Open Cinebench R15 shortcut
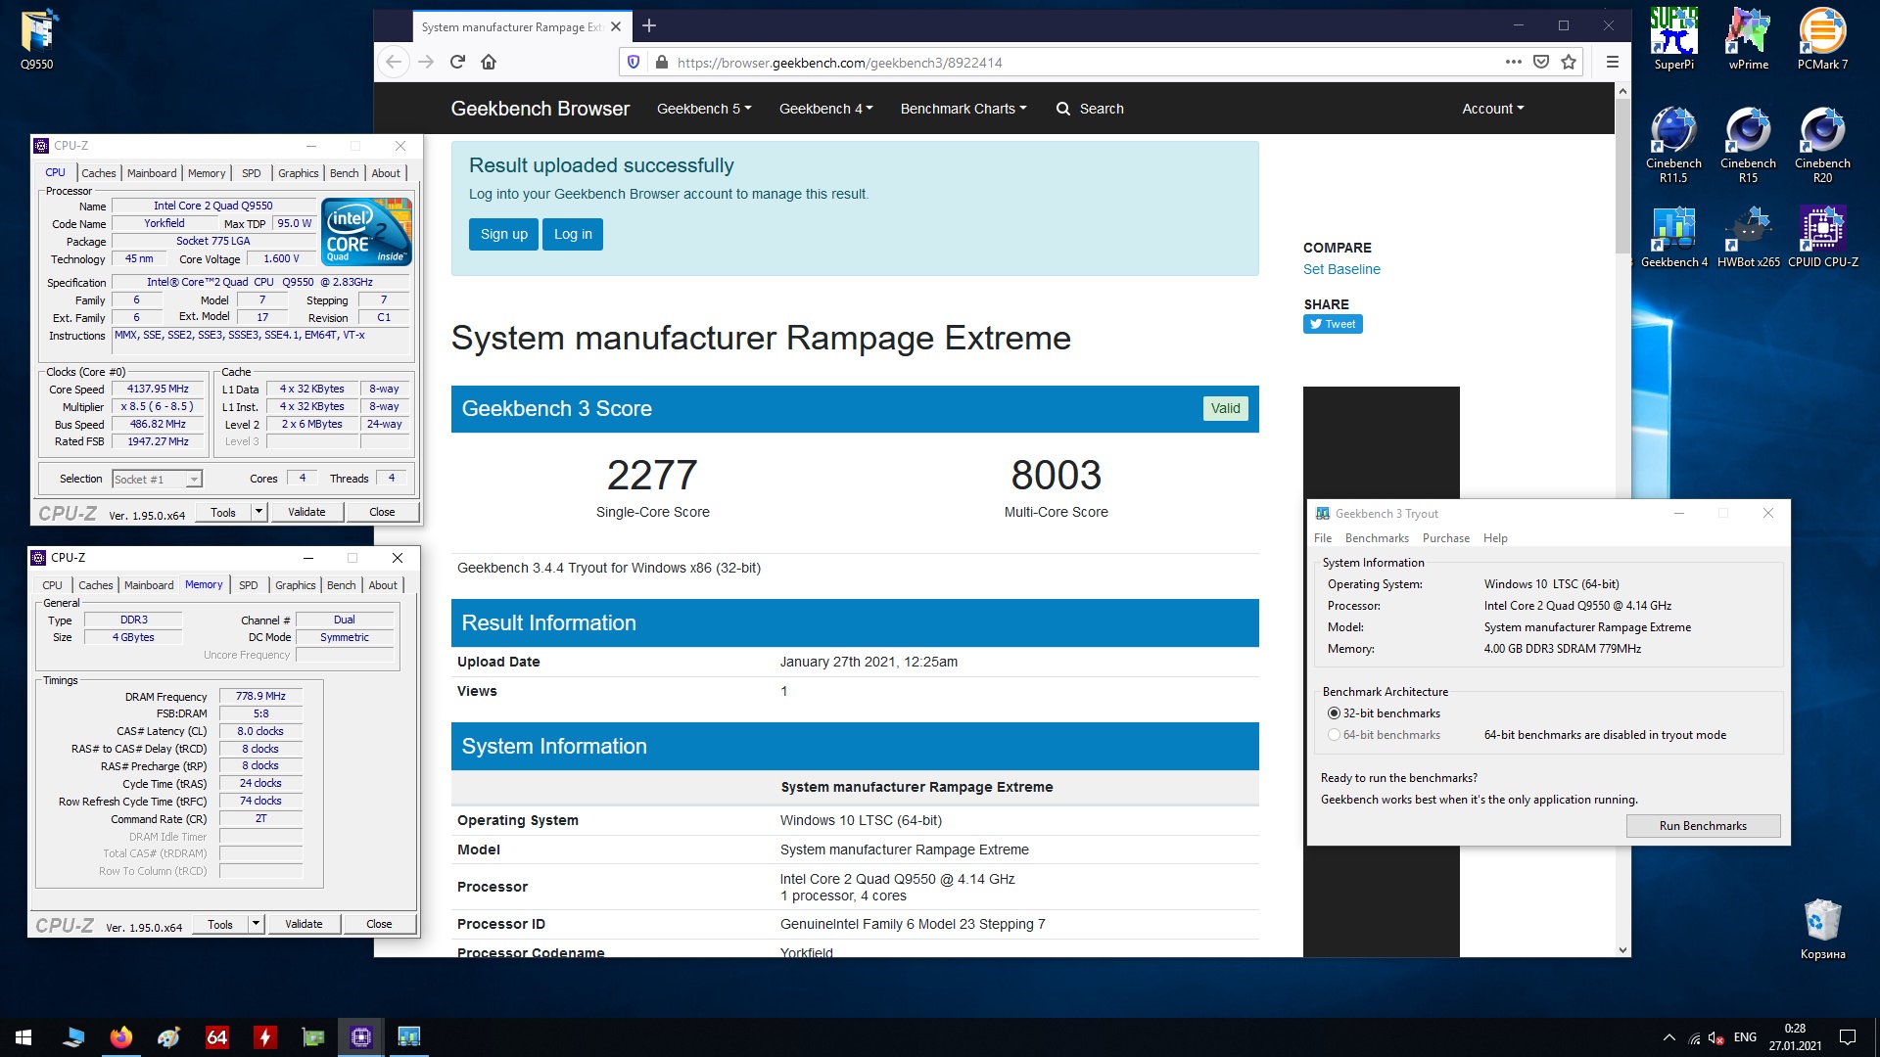The height and width of the screenshot is (1057, 1880). click(1748, 145)
